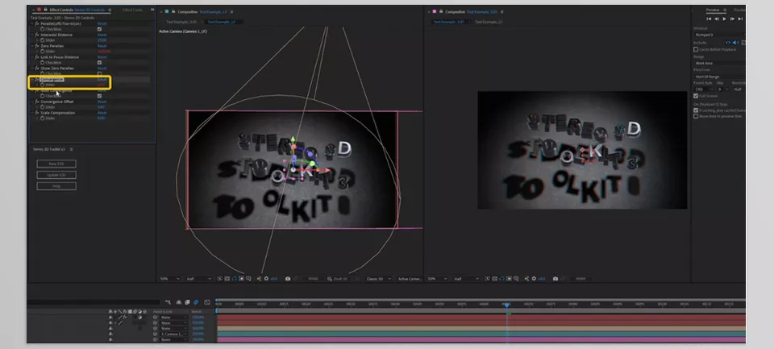Image resolution: width=774 pixels, height=349 pixels.
Task: Toggle the Link to Focus Distance checkbox
Action: [100, 63]
